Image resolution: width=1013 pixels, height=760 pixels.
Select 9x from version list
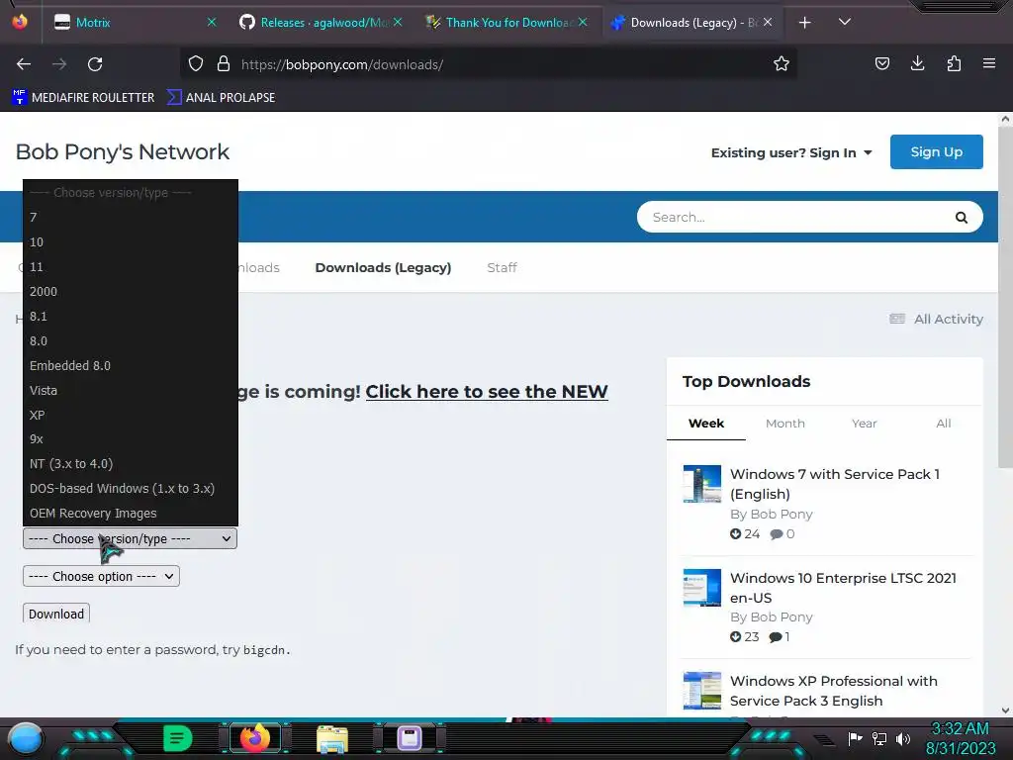tap(130, 438)
